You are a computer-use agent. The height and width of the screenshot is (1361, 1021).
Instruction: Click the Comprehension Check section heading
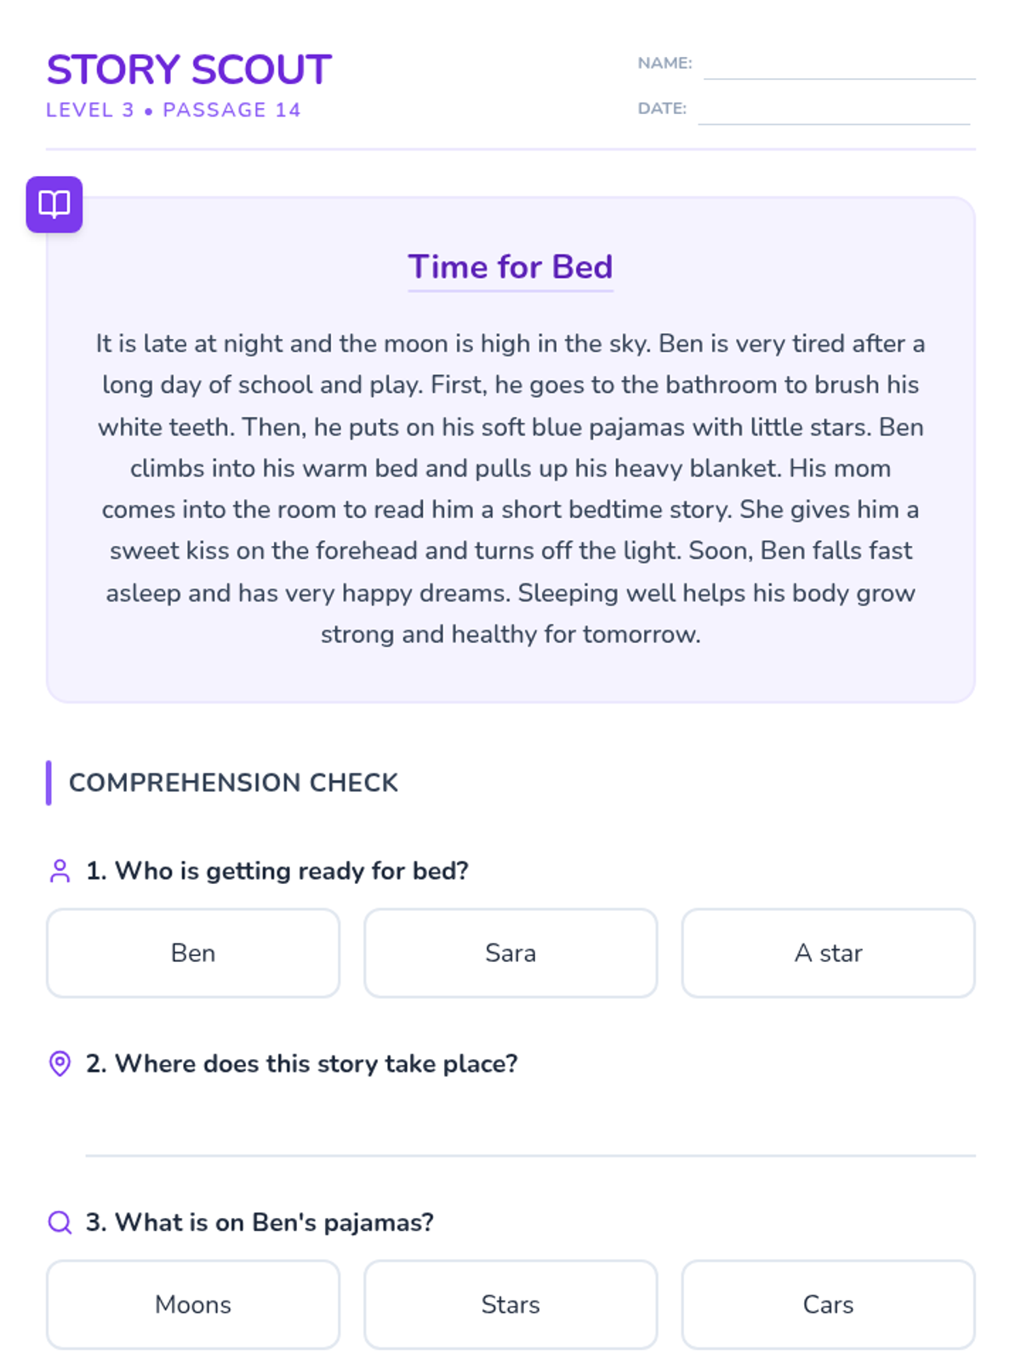click(233, 783)
